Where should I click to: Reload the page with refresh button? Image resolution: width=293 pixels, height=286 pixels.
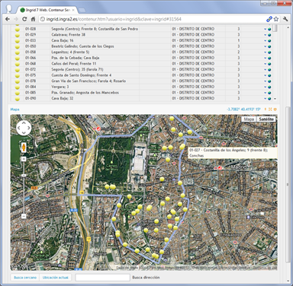24,19
